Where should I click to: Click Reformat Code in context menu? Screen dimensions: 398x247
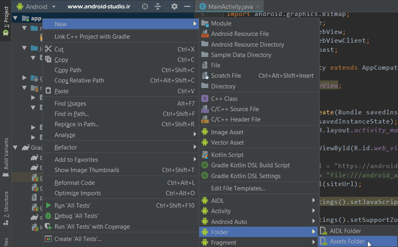75,182
